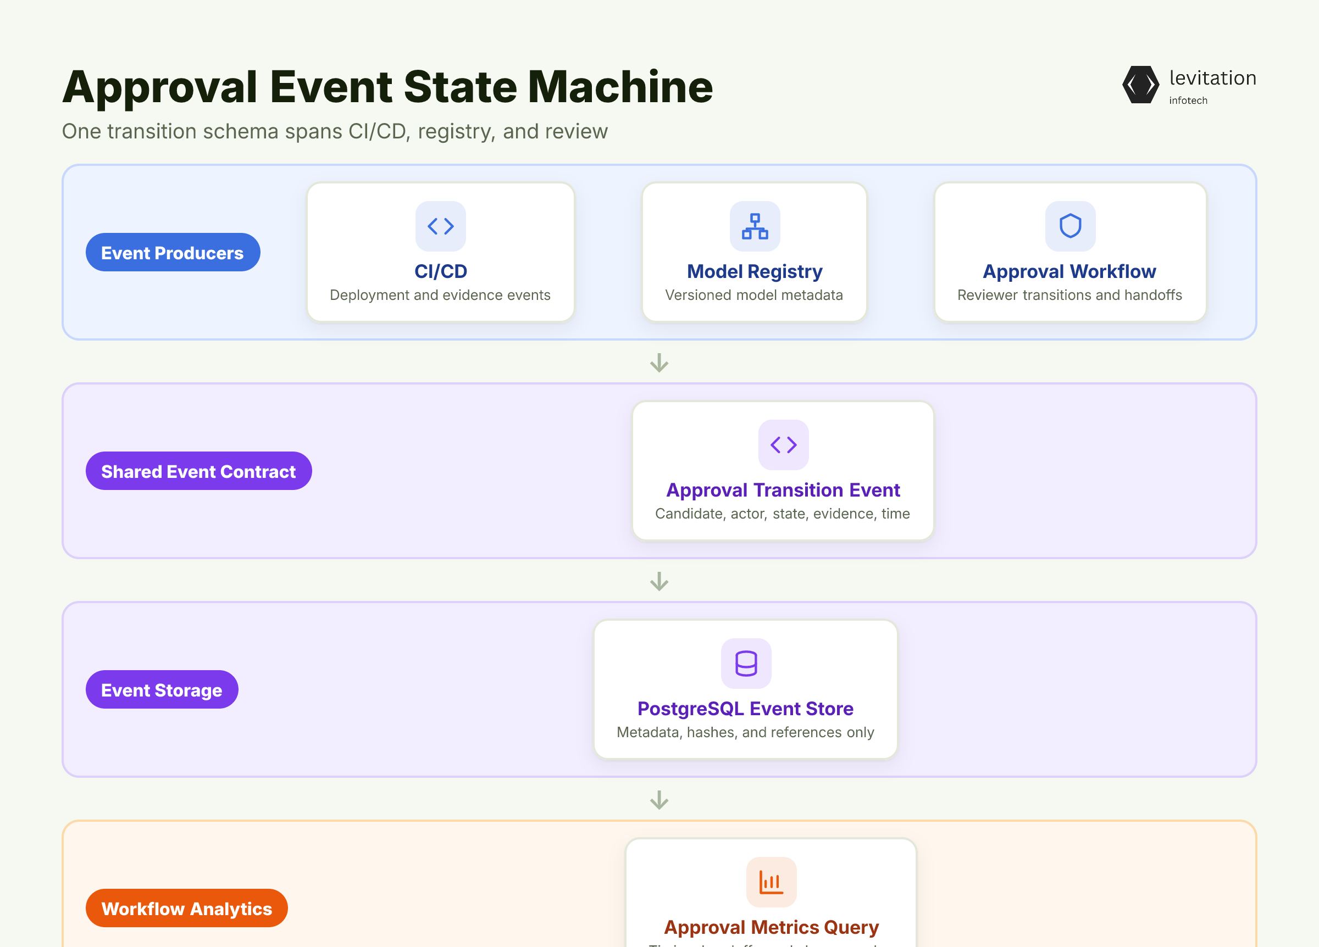Select the Workflow Analytics pill label

187,908
